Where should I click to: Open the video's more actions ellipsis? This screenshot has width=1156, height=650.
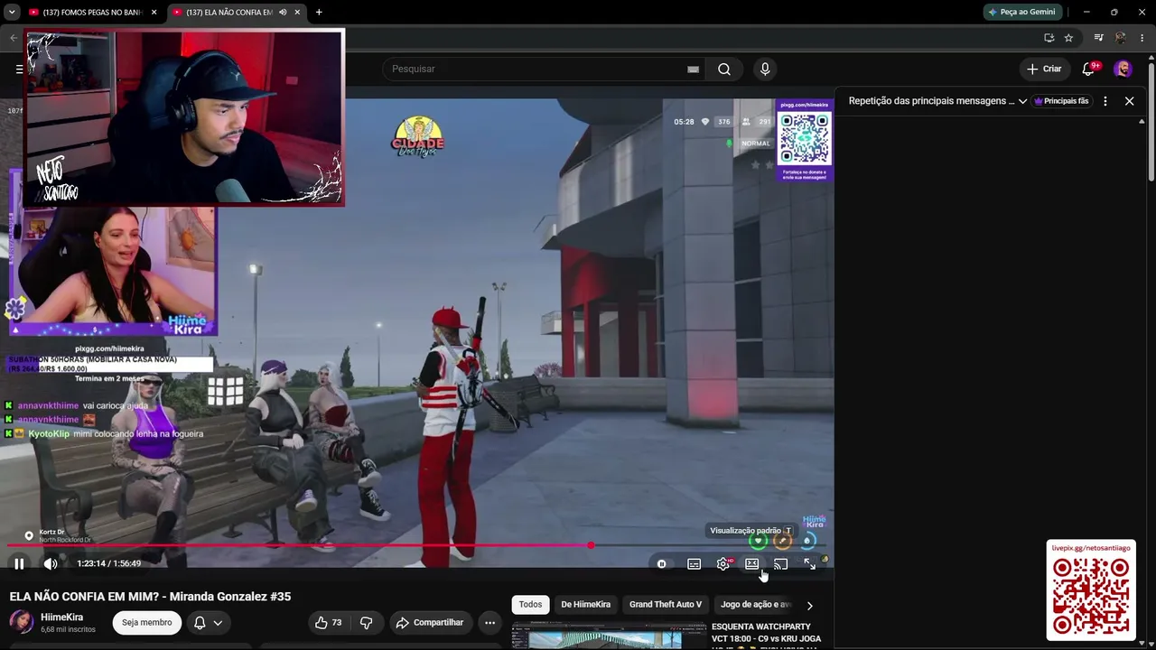tap(489, 622)
